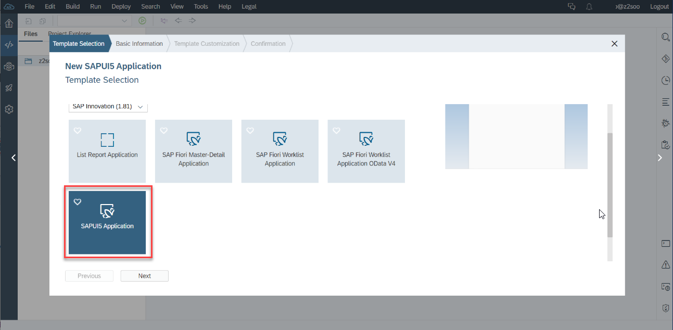Select the SAPUI5 Application template tile

[x=107, y=223]
